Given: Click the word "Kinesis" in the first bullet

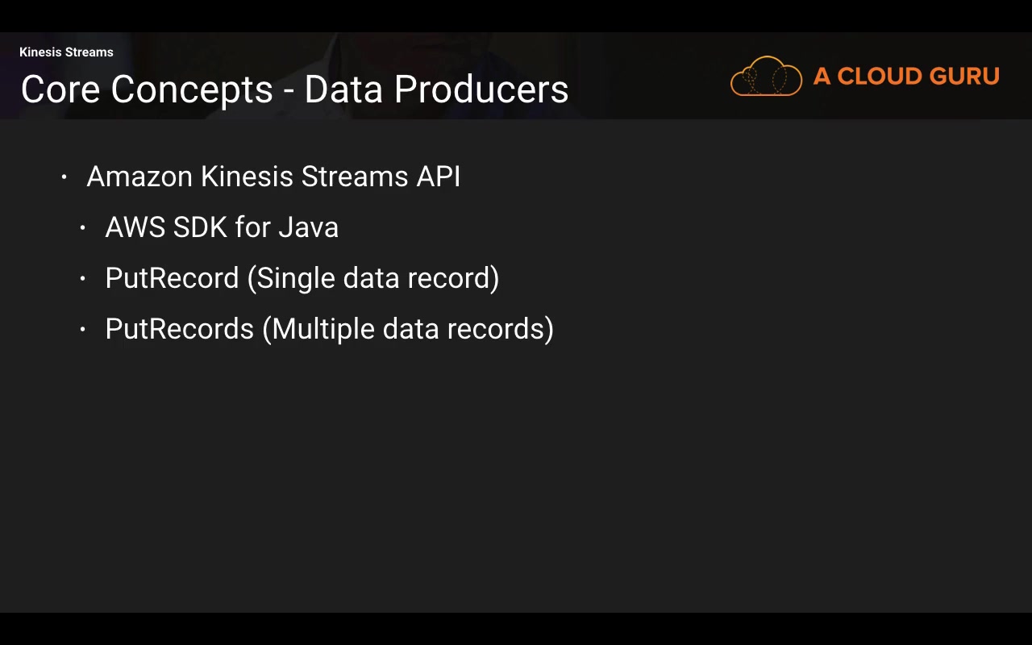Looking at the screenshot, I should pos(247,177).
